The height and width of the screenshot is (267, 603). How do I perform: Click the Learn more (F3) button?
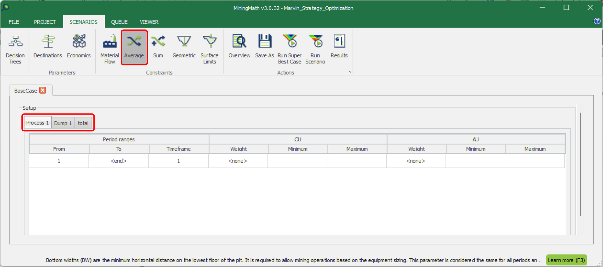pyautogui.click(x=566, y=260)
